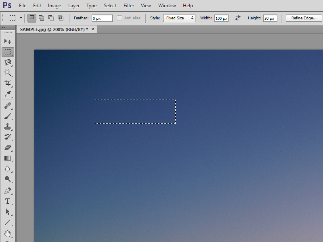
Task: Choose Subtract from selection mode
Action: click(x=51, y=18)
